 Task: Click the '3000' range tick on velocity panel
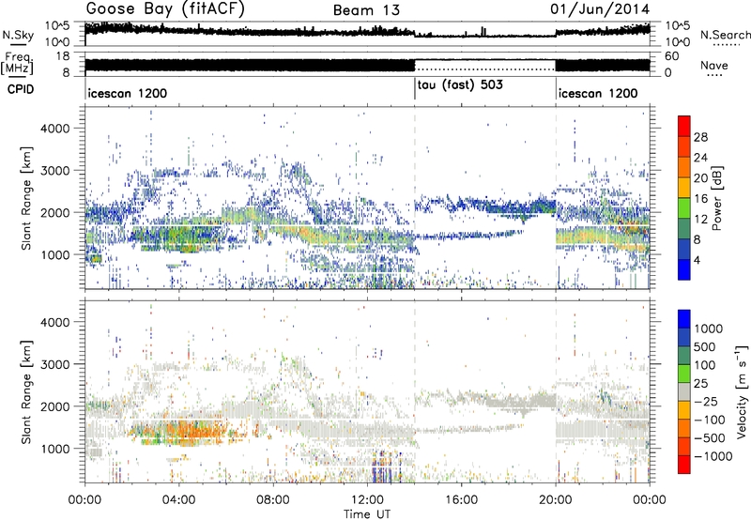54,364
